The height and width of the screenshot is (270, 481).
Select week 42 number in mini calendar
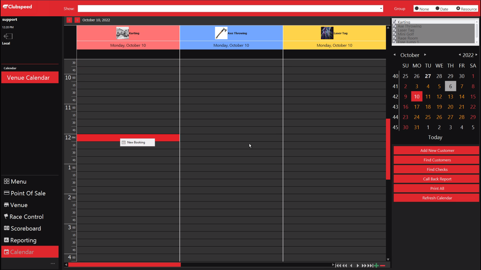pos(395,97)
